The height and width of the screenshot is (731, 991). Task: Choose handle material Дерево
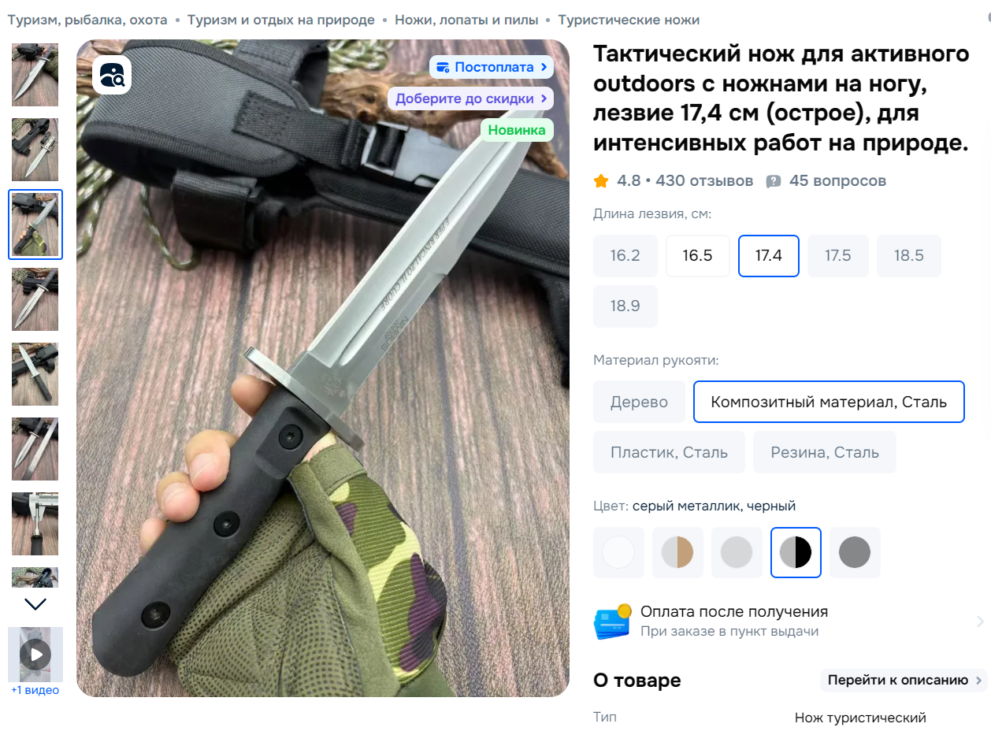pyautogui.click(x=639, y=402)
